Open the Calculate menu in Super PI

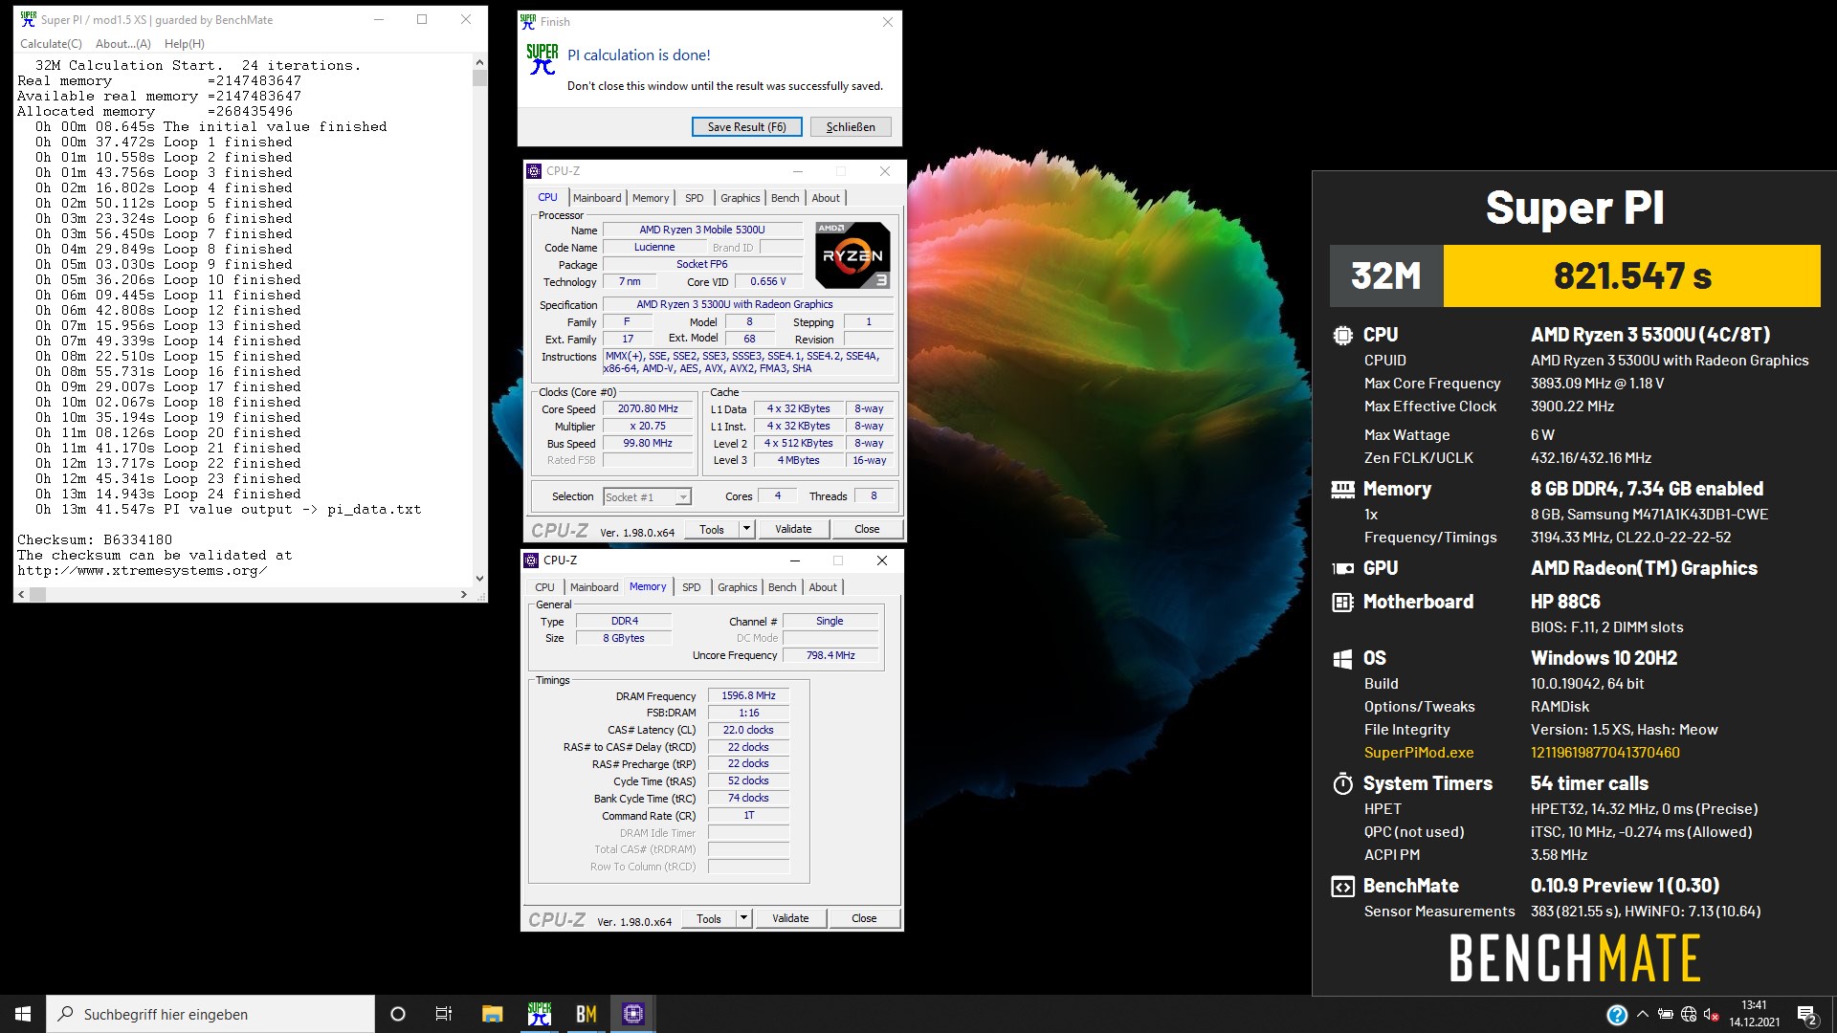(51, 44)
